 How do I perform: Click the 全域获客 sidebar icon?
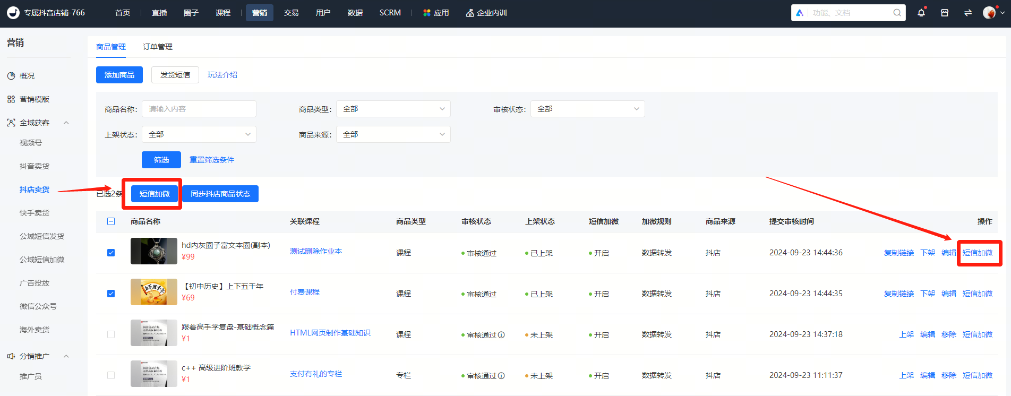11,123
